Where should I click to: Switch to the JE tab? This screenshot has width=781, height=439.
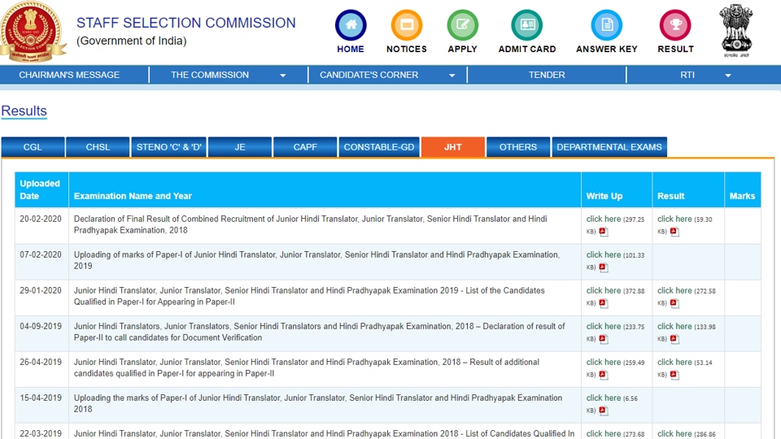pyautogui.click(x=240, y=147)
